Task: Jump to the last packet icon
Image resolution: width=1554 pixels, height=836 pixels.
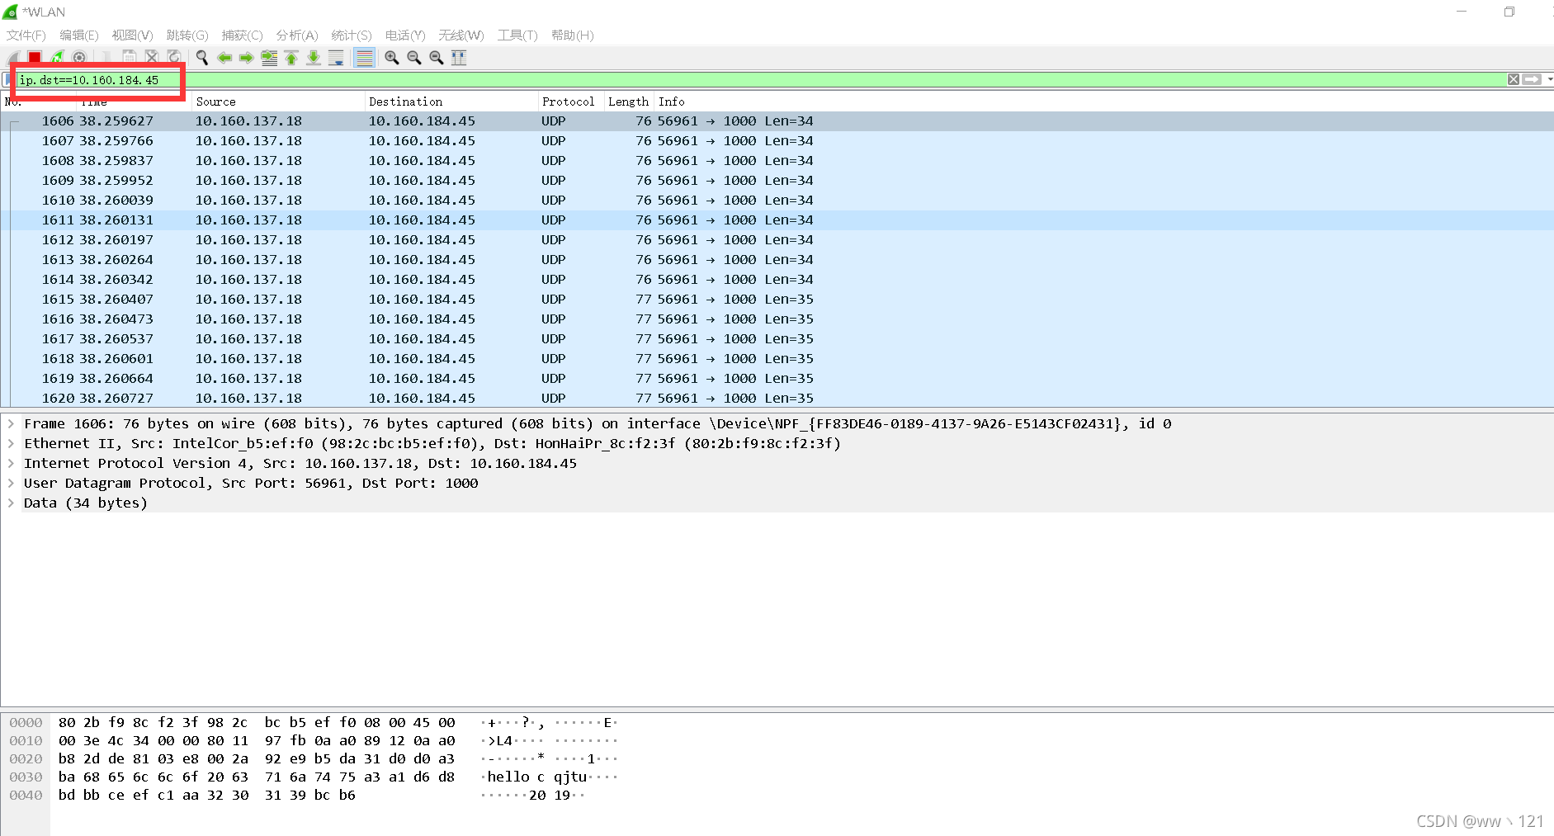Action: (x=314, y=57)
